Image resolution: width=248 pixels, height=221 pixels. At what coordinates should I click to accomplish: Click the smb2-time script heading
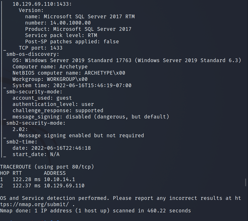point(22,142)
